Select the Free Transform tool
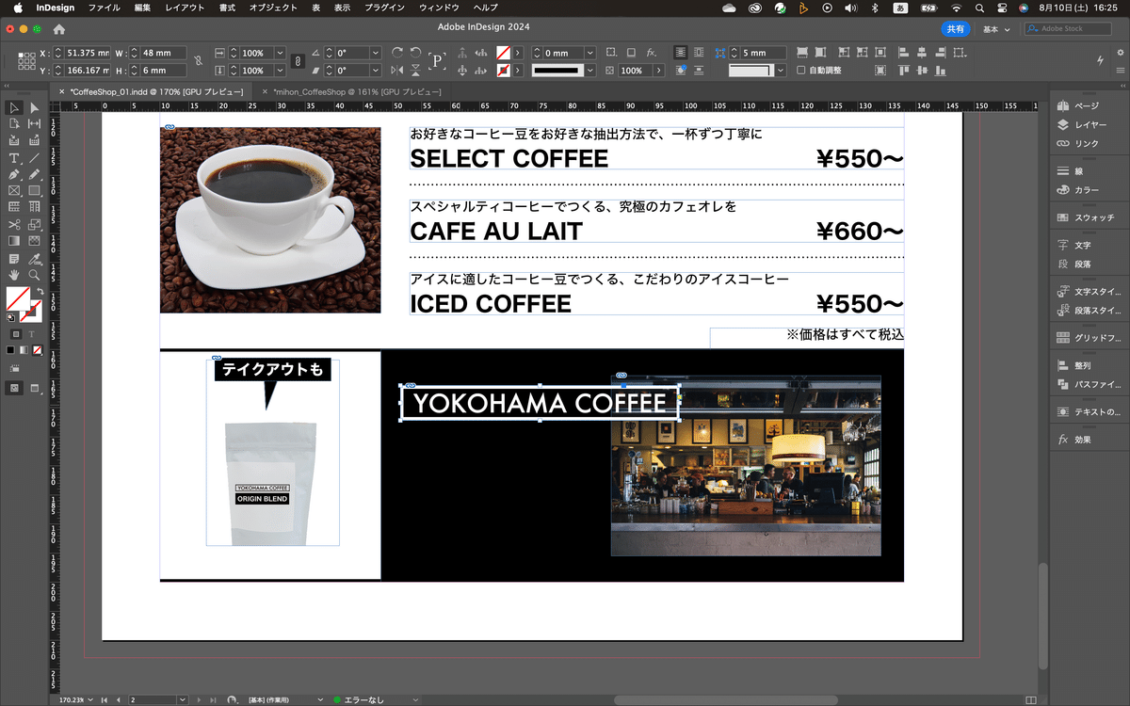Screen dimensions: 1130x706 coord(35,225)
